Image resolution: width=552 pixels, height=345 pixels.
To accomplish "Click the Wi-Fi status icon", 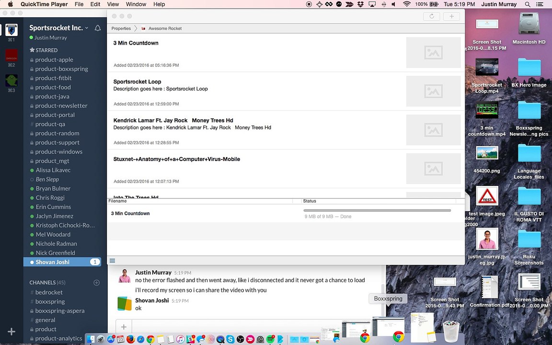I will [407, 4].
